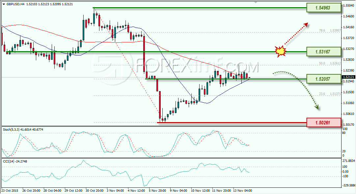356x194 pixels.
Task: Click the 1.51500 price on the axis
Action: coord(348,92)
